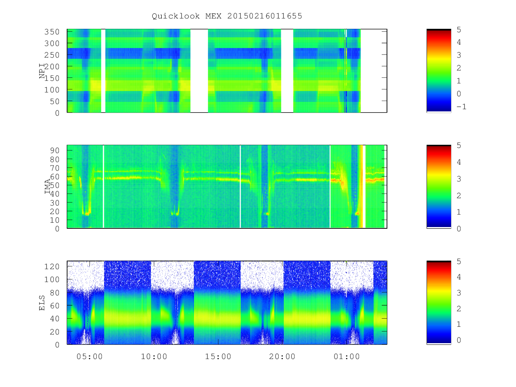Click the IMA spectrogram panel

(227, 187)
